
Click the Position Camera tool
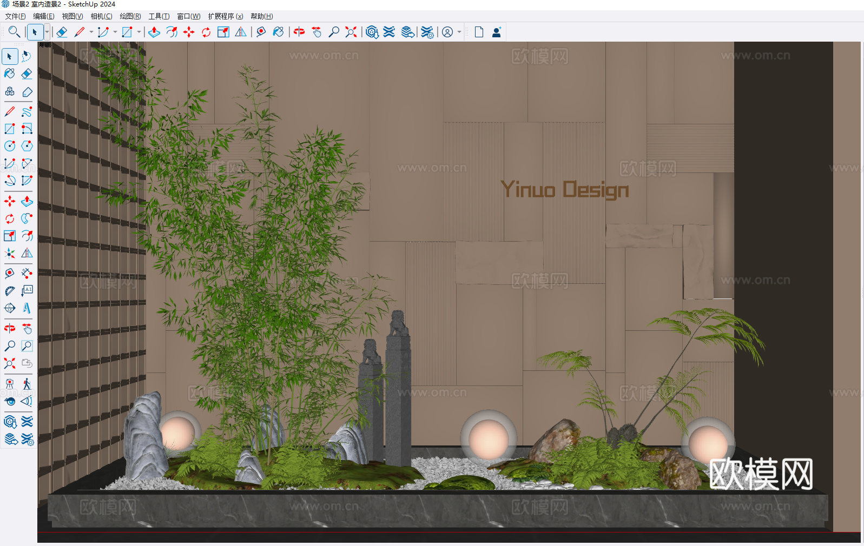coord(10,384)
